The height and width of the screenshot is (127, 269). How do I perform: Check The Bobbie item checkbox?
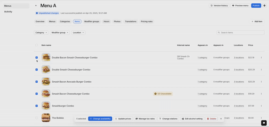coord(37,118)
